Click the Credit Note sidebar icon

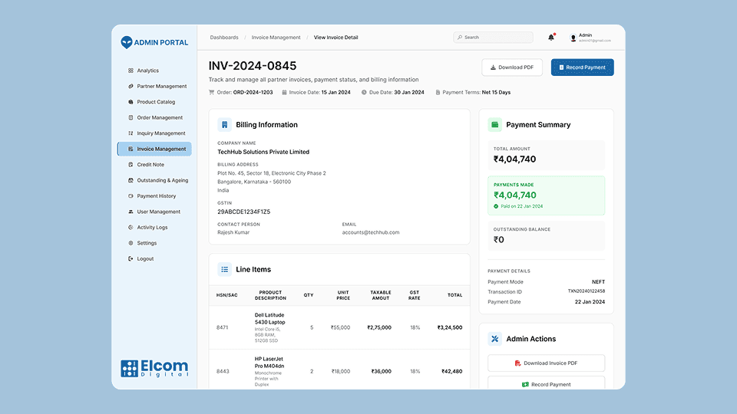pos(131,165)
